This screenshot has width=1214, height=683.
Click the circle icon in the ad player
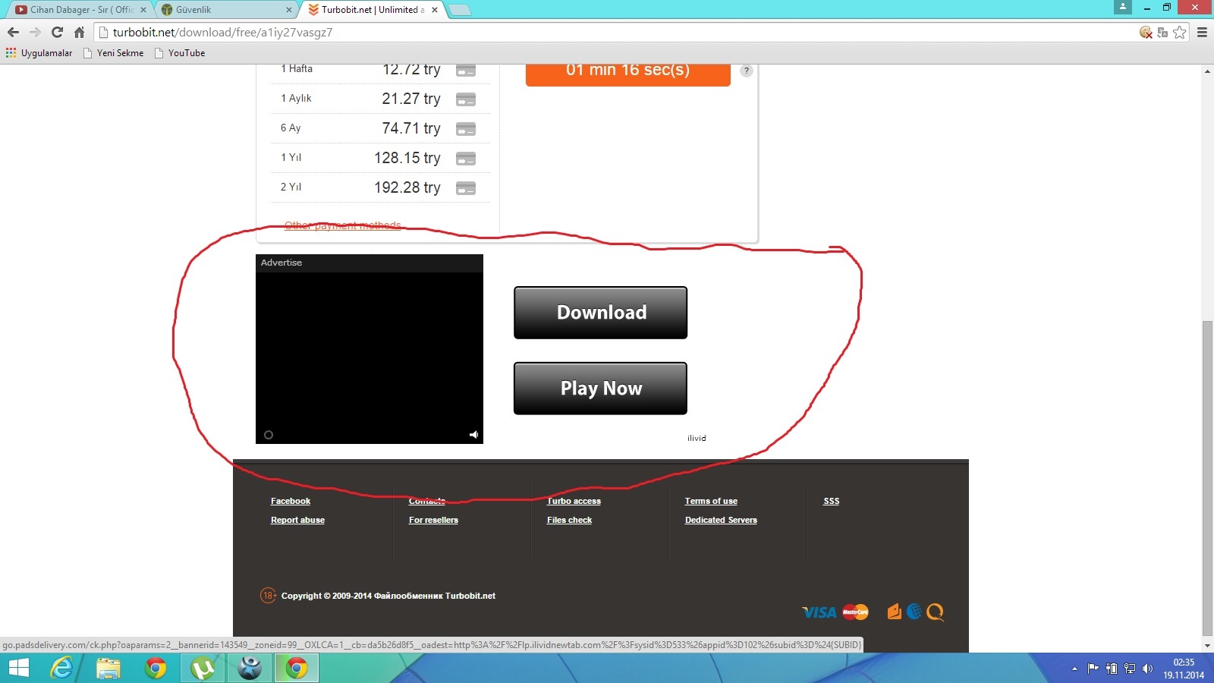click(269, 435)
